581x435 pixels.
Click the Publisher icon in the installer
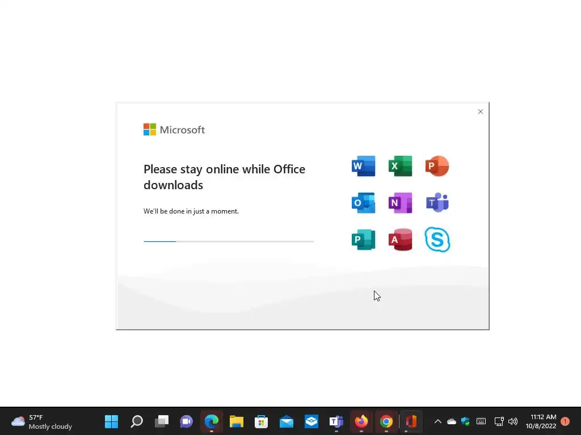[x=363, y=240]
